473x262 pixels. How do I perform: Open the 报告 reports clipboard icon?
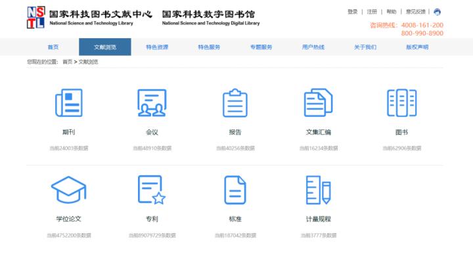(x=235, y=103)
